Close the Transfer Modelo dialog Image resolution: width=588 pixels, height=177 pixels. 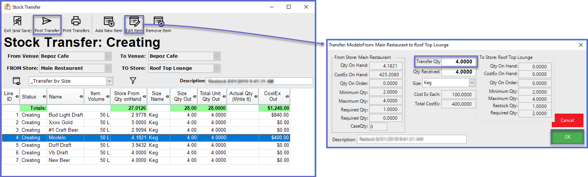[x=580, y=45]
